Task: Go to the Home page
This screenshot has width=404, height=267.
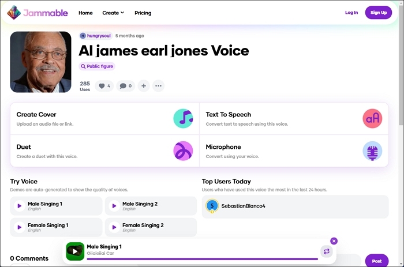Action: 85,13
